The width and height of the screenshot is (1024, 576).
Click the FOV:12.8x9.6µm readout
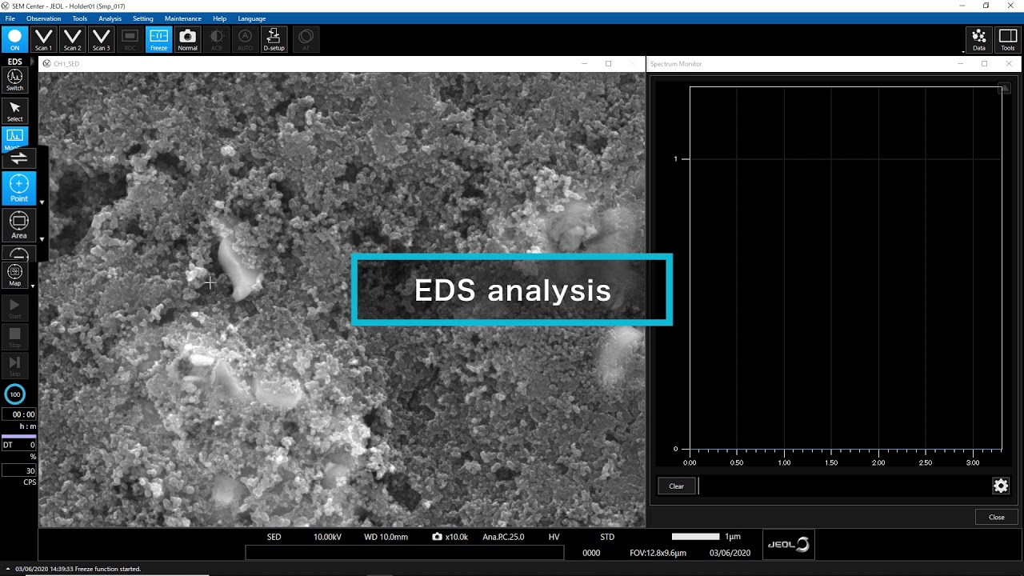click(x=658, y=553)
